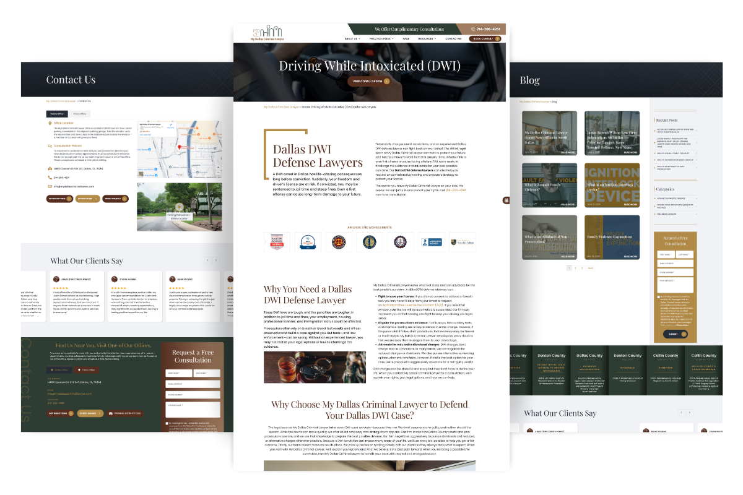The image size is (743, 495).
Task: Click Nawel Shadied's reviewer avatar on Contact page
Action: pos(172,279)
